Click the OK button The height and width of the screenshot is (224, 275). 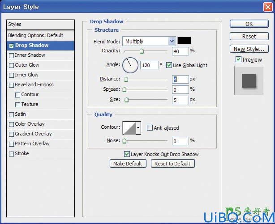click(x=249, y=24)
